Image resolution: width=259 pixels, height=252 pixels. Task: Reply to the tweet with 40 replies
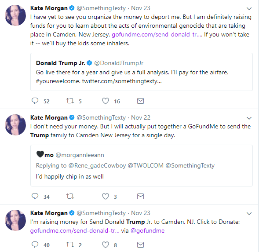(35, 245)
